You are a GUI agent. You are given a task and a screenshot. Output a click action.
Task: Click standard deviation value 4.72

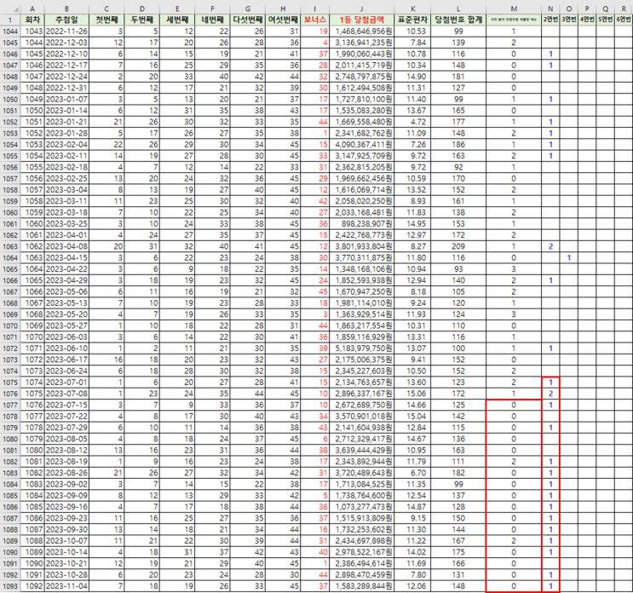coord(412,122)
